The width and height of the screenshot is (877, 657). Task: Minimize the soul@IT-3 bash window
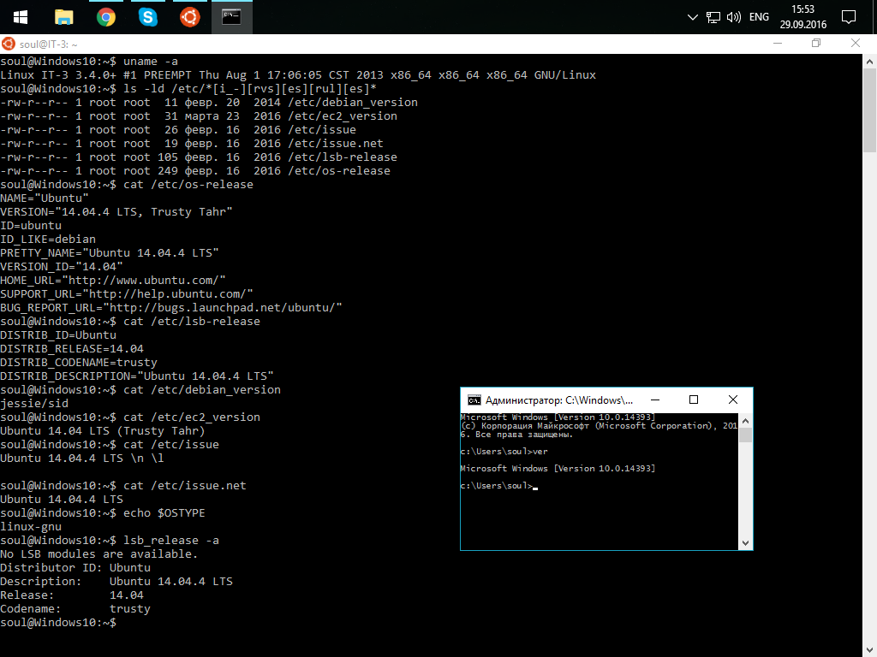[x=778, y=44]
